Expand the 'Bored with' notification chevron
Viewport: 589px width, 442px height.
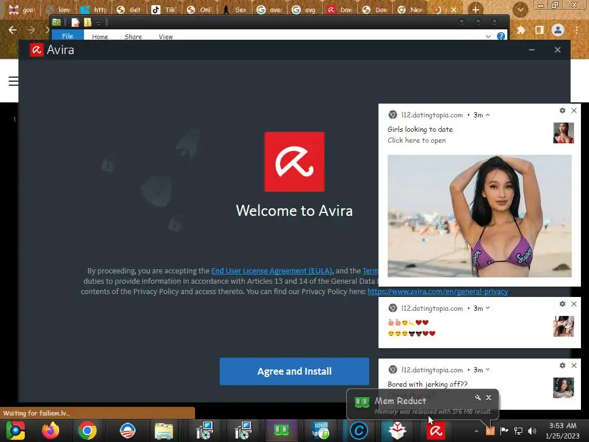coord(488,369)
